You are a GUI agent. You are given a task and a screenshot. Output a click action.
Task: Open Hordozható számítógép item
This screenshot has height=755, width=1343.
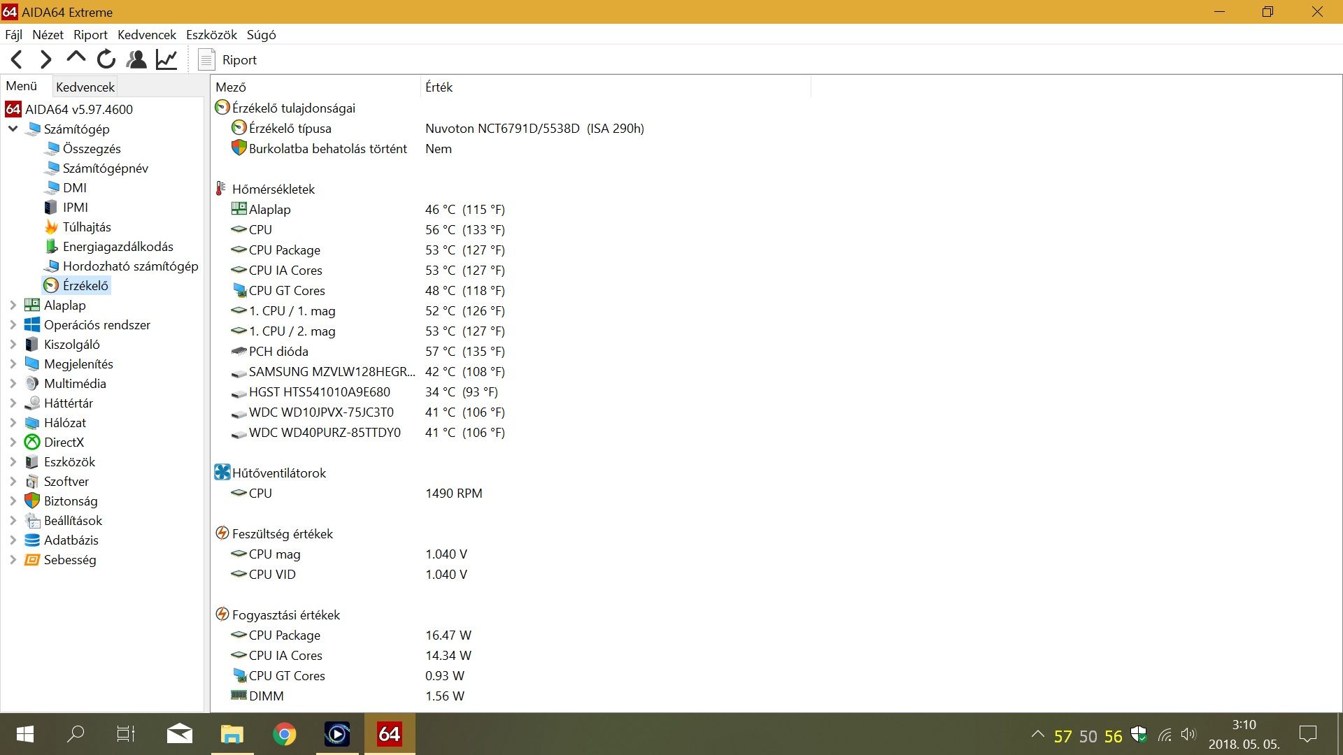click(x=121, y=266)
